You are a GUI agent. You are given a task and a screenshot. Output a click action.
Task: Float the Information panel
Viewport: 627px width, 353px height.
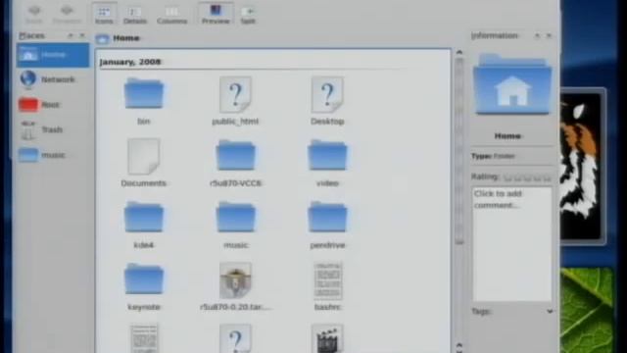(537, 35)
